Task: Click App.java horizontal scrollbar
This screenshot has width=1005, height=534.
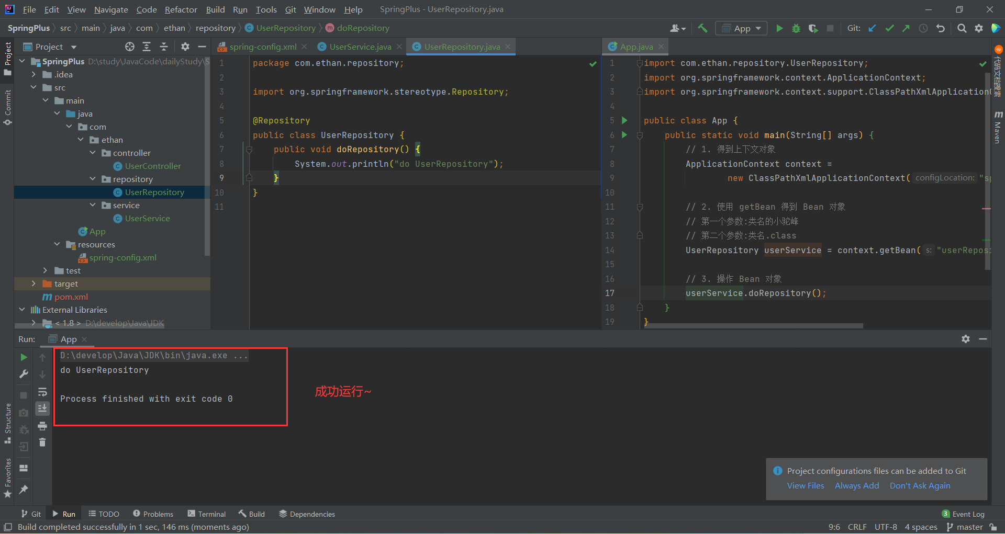Action: [x=754, y=326]
